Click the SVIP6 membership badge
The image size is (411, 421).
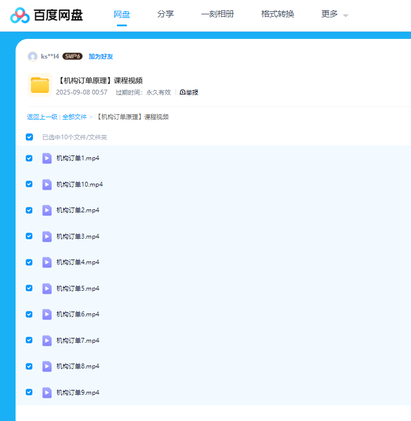pyautogui.click(x=72, y=57)
